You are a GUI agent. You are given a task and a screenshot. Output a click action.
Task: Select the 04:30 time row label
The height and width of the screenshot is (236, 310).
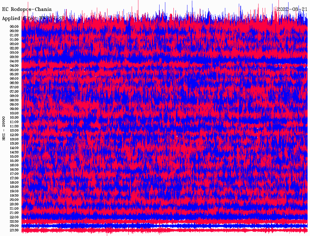[x=14, y=66]
